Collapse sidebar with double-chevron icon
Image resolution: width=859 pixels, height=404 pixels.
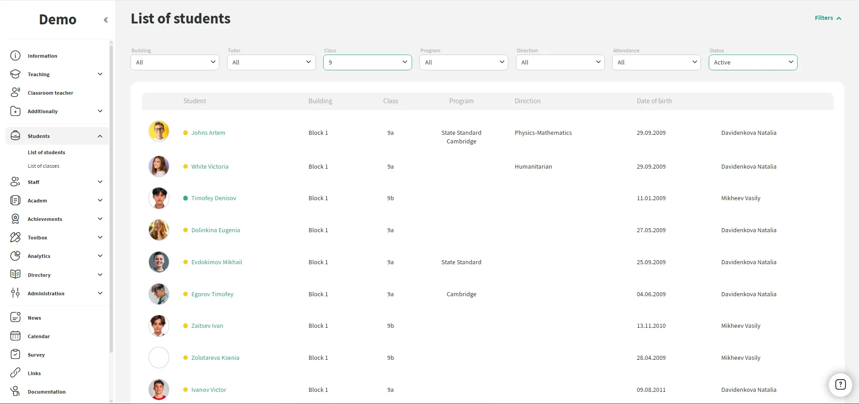tap(106, 20)
